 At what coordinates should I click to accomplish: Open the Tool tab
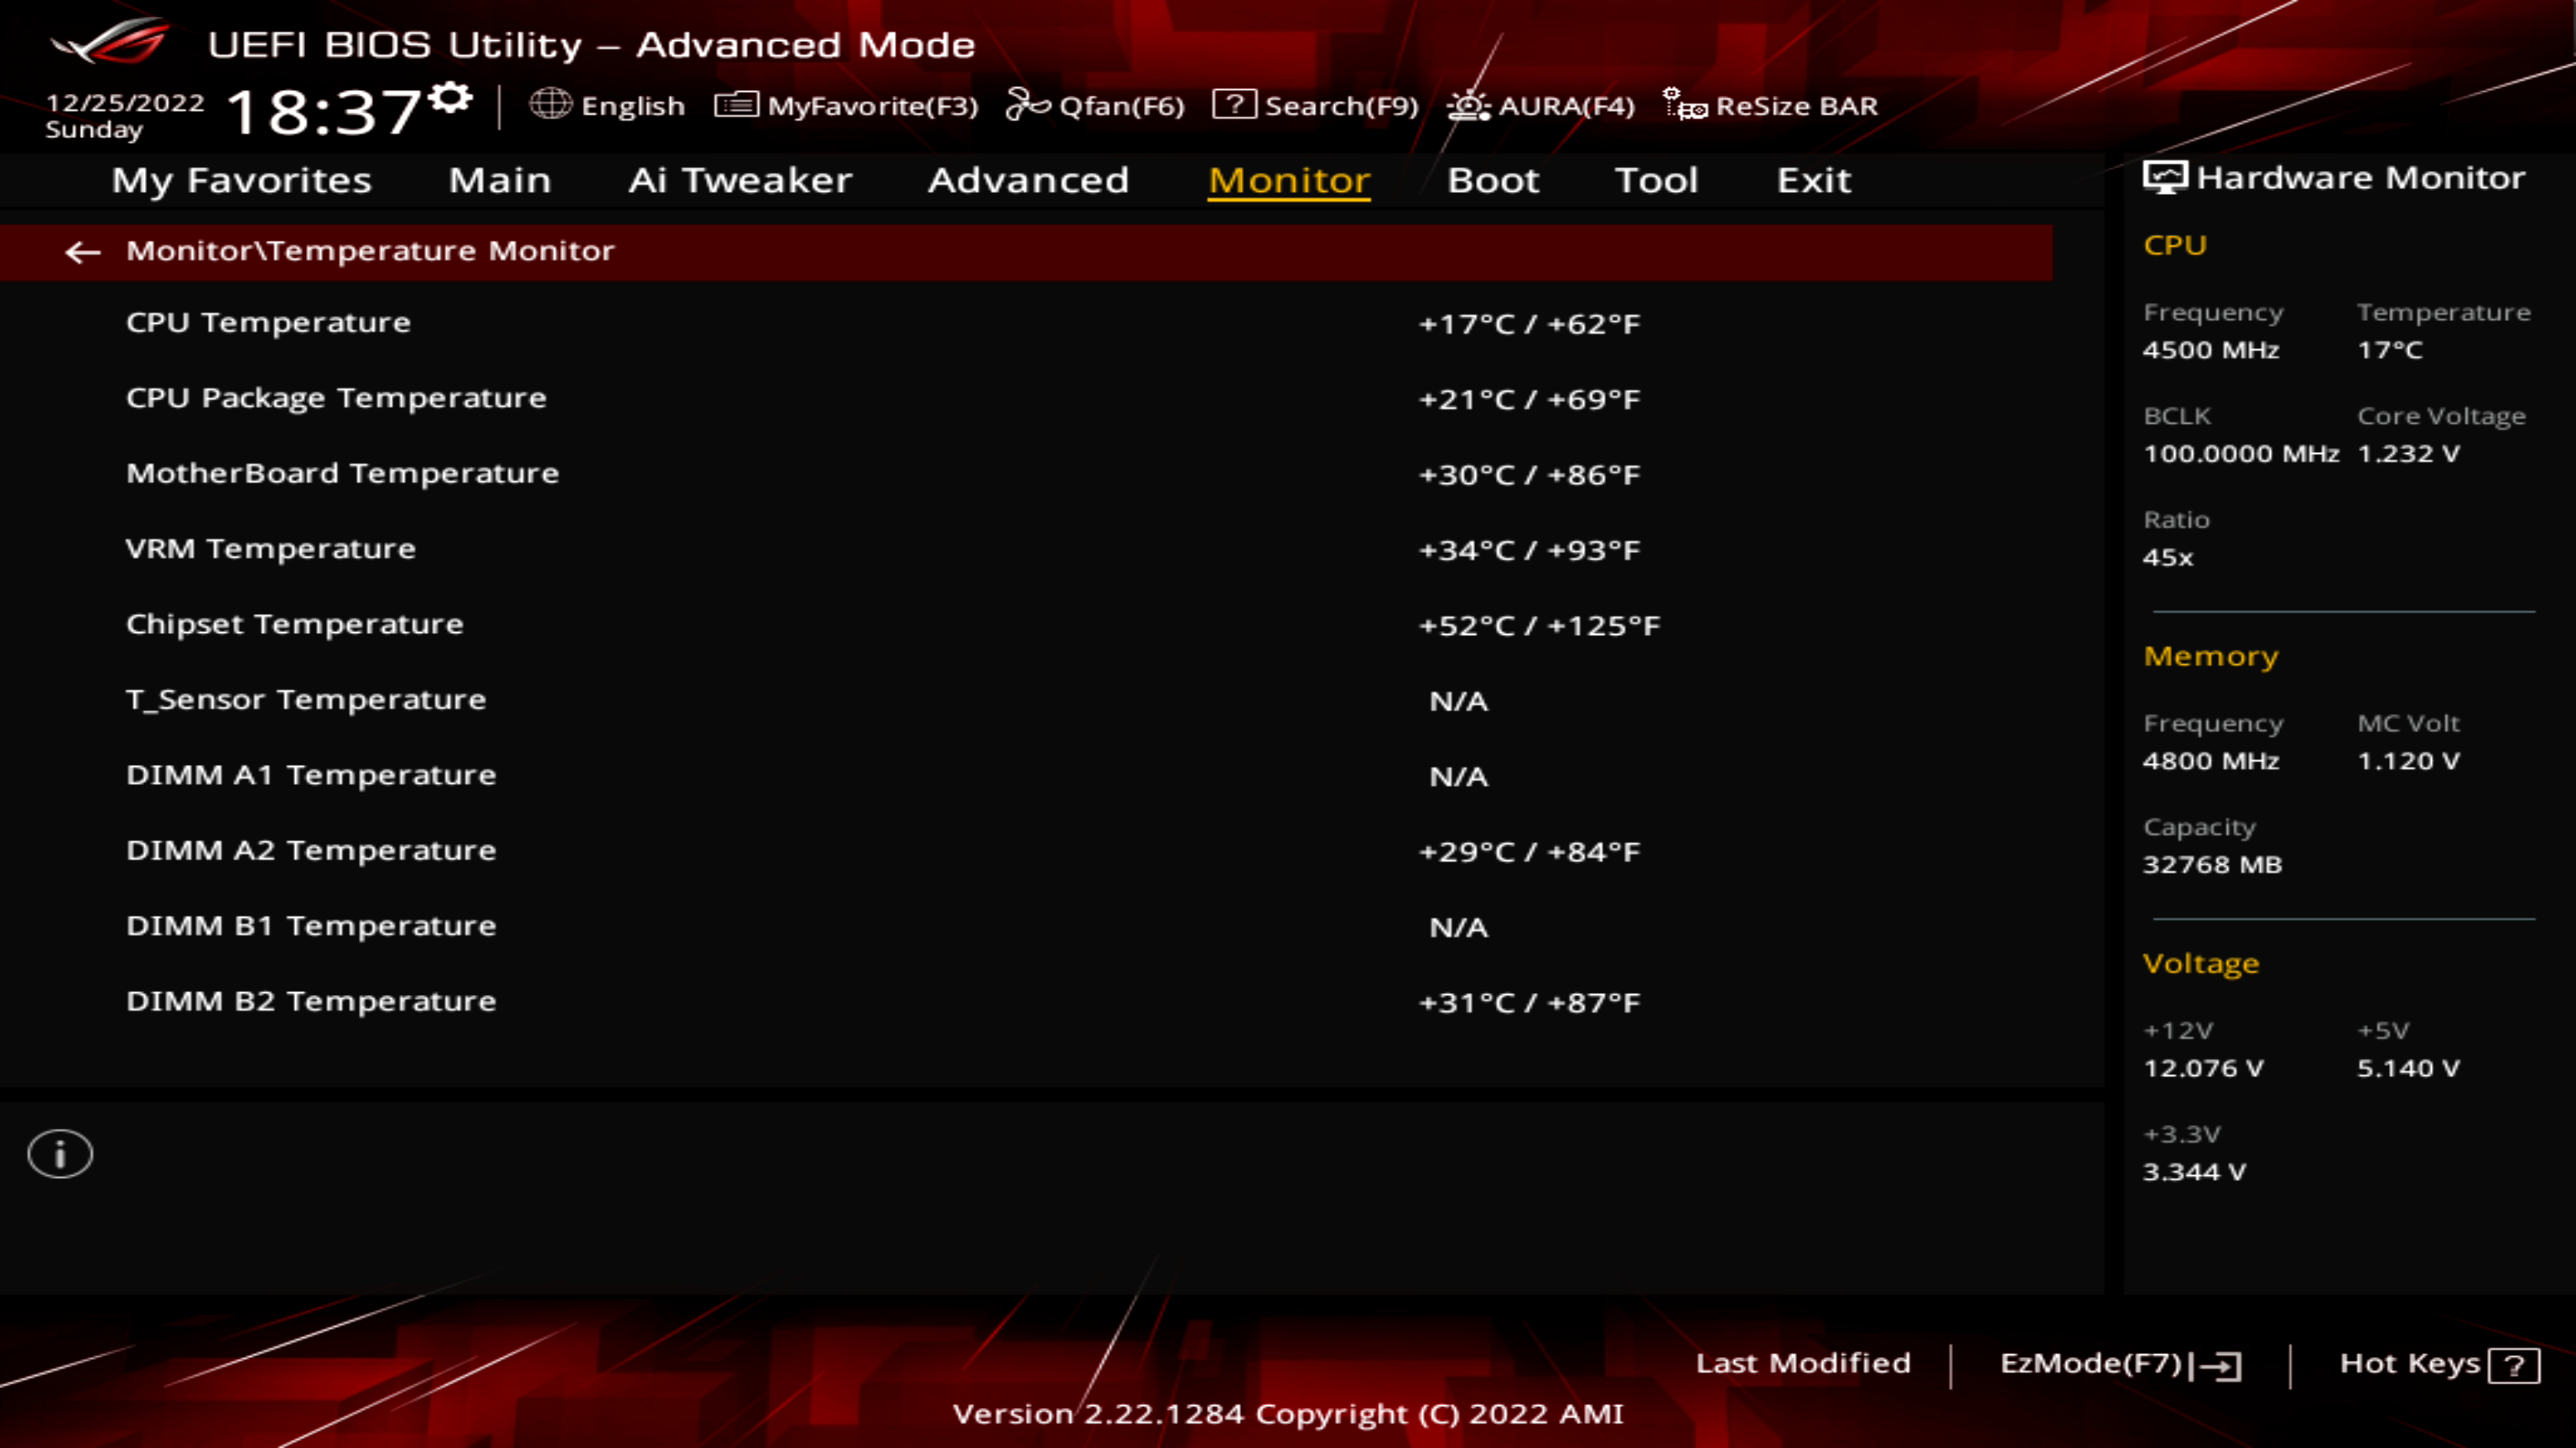click(1656, 180)
